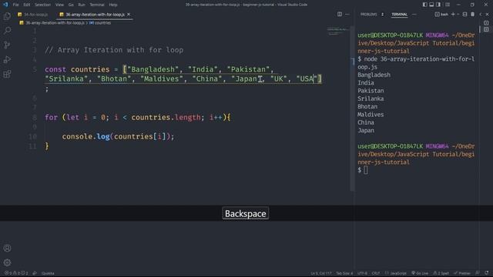Click the editor vertical scrollbar

pos(352,108)
